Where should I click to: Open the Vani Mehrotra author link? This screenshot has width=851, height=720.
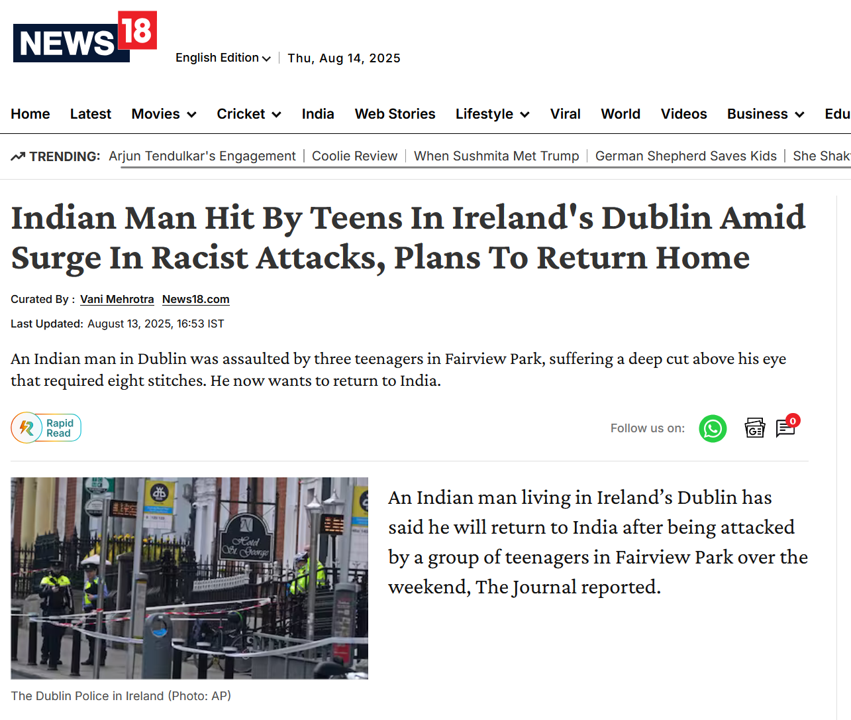point(117,299)
